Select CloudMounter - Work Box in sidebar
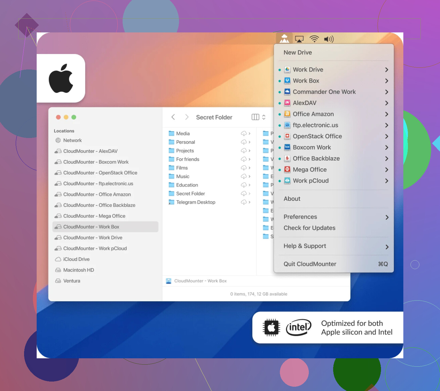 tap(105, 227)
